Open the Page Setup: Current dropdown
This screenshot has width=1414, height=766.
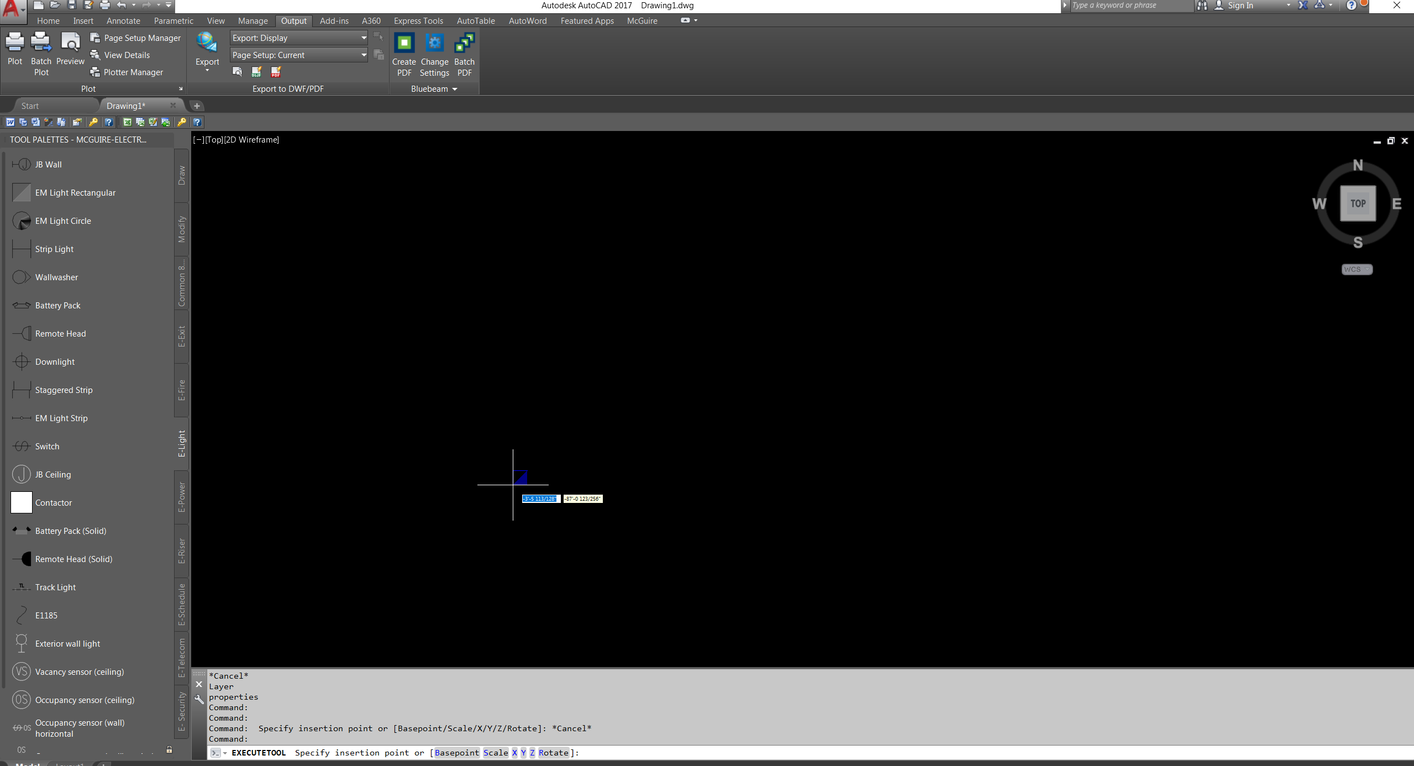pos(362,55)
